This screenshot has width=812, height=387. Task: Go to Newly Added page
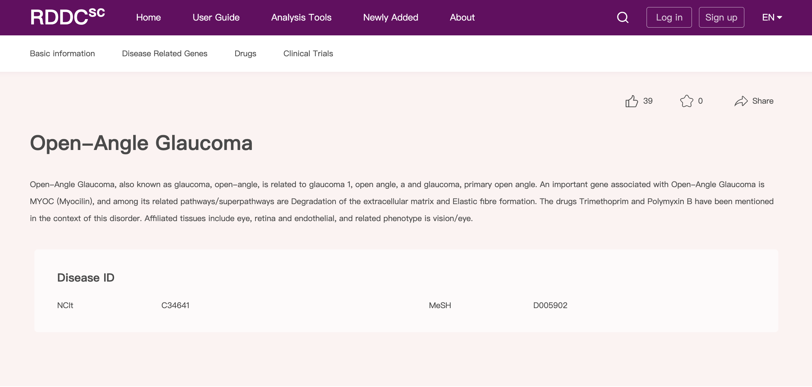pyautogui.click(x=390, y=17)
